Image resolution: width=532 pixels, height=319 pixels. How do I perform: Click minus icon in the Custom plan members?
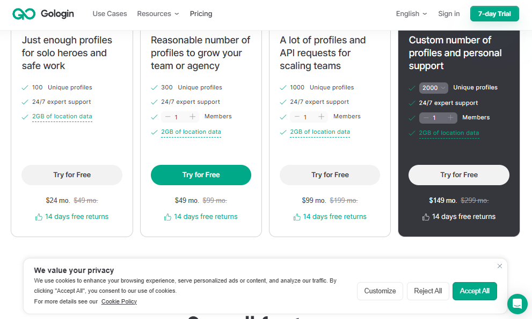pos(426,118)
